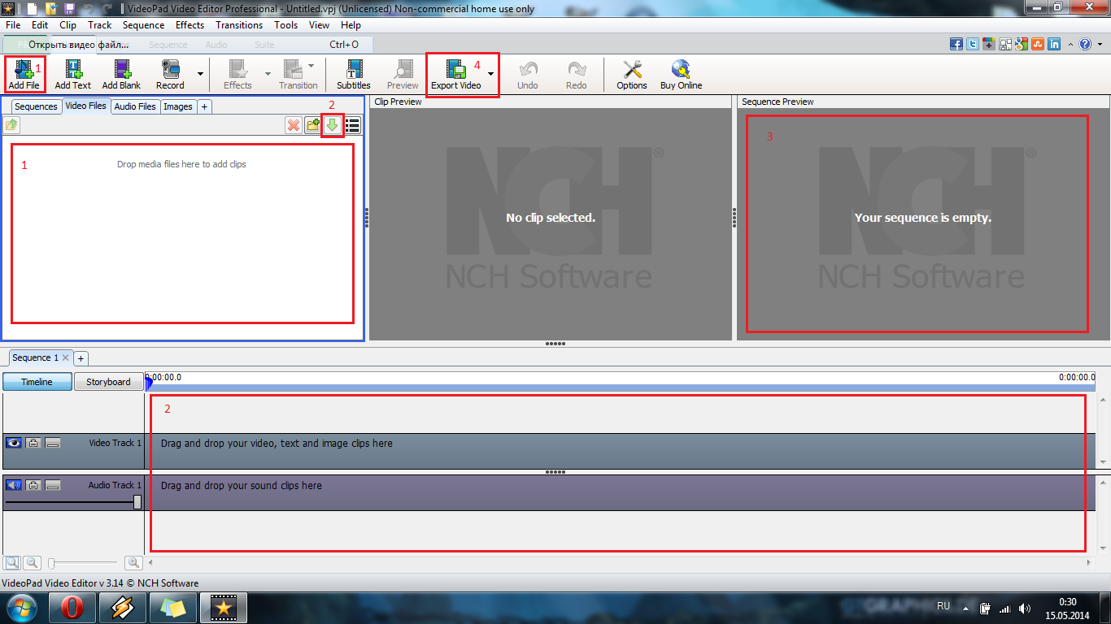Click the Add File toolbar button
Image resolution: width=1111 pixels, height=624 pixels.
24,74
